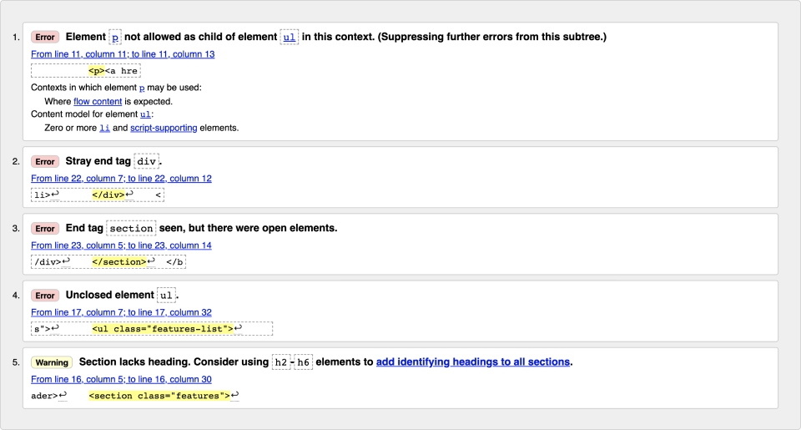Click the 'p' link in the first error heading

pyautogui.click(x=115, y=37)
